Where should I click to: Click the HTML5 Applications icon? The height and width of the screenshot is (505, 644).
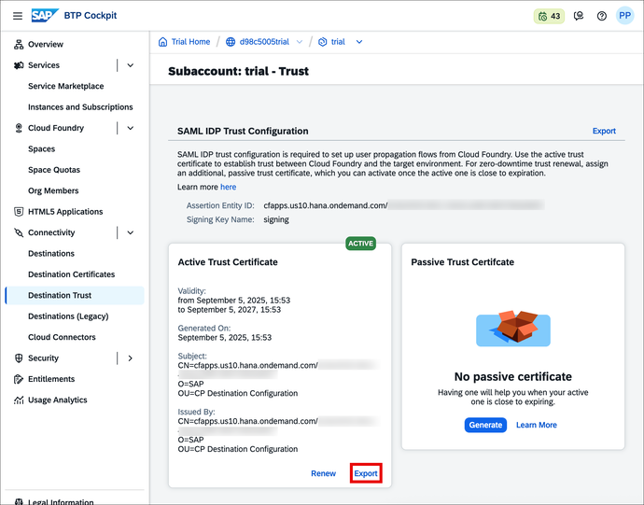coord(19,212)
